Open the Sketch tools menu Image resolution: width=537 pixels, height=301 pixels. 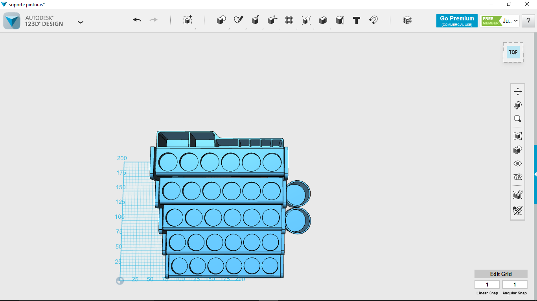click(x=238, y=20)
